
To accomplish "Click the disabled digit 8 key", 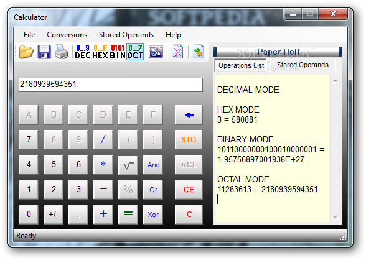I will 54,140.
